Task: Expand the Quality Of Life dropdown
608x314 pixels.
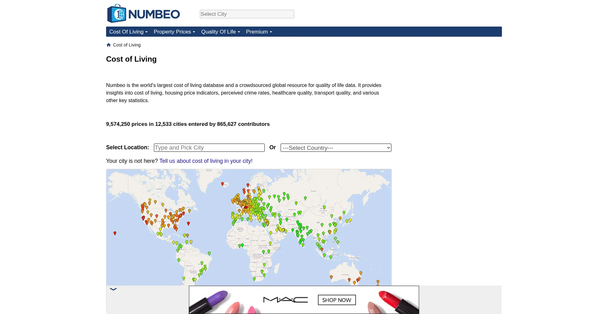Action: tap(220, 32)
